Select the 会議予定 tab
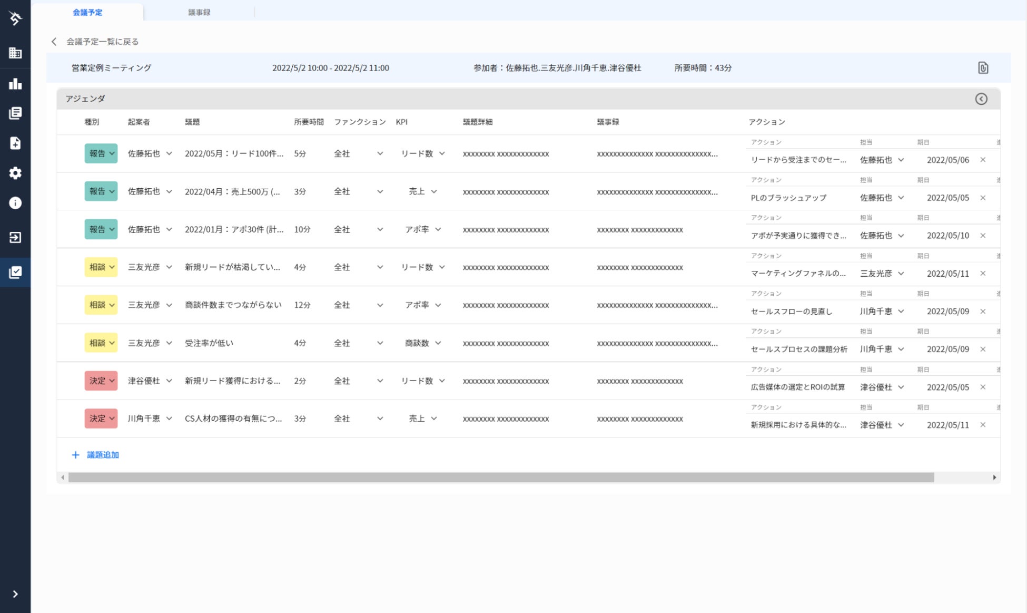This screenshot has height=613, width=1027. point(87,12)
